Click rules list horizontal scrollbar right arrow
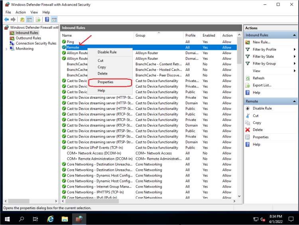Viewport: 299px width, 225px height. [234, 201]
